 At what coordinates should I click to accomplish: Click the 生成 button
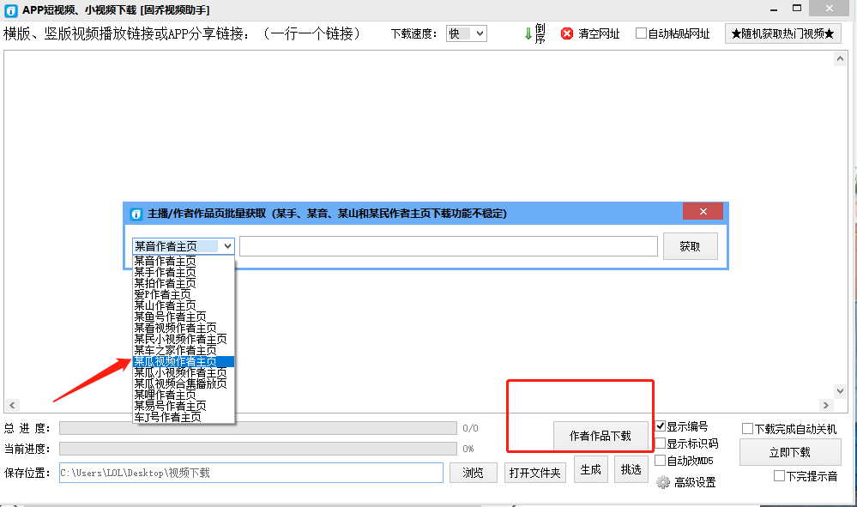(x=591, y=470)
